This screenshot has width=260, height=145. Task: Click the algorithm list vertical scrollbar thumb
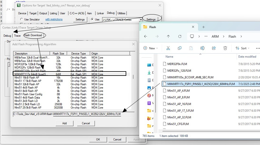click(133, 77)
